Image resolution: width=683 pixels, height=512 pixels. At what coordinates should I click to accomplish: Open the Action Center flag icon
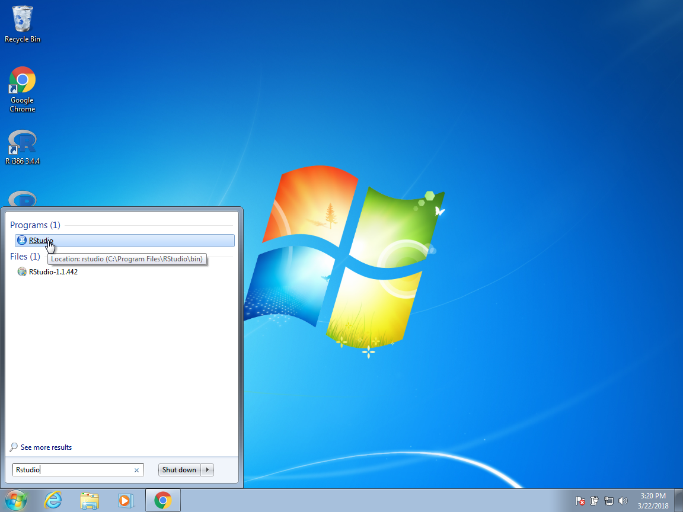580,501
